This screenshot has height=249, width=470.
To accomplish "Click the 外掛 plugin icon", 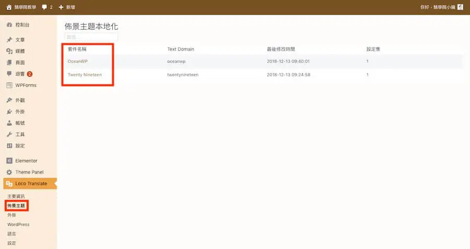I will pos(9,111).
